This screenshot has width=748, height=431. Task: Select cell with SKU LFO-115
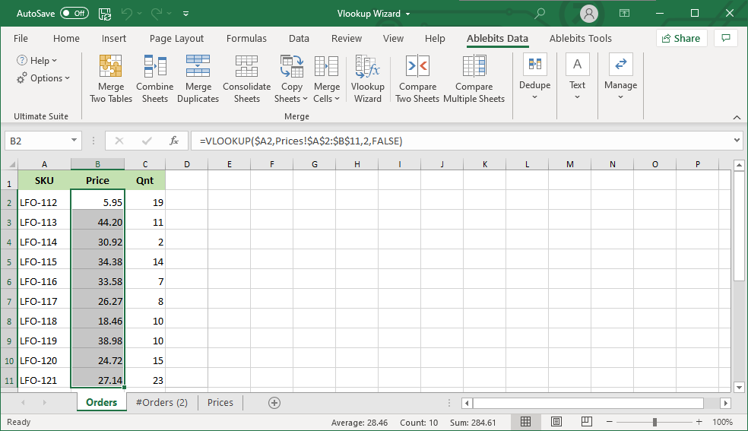point(44,261)
